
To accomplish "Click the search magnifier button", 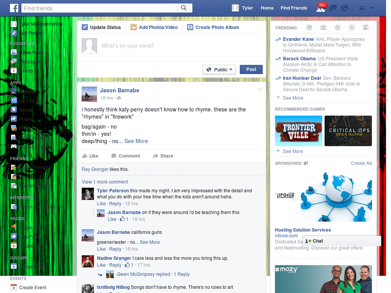I will [x=184, y=8].
